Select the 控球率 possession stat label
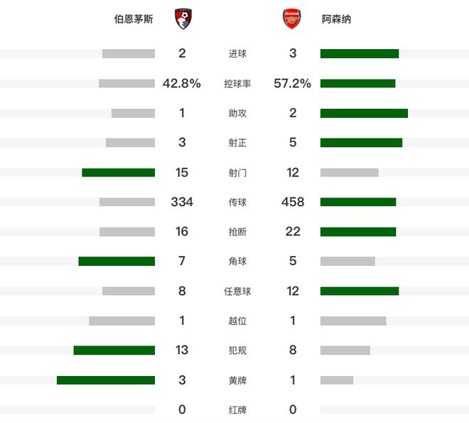 [237, 84]
